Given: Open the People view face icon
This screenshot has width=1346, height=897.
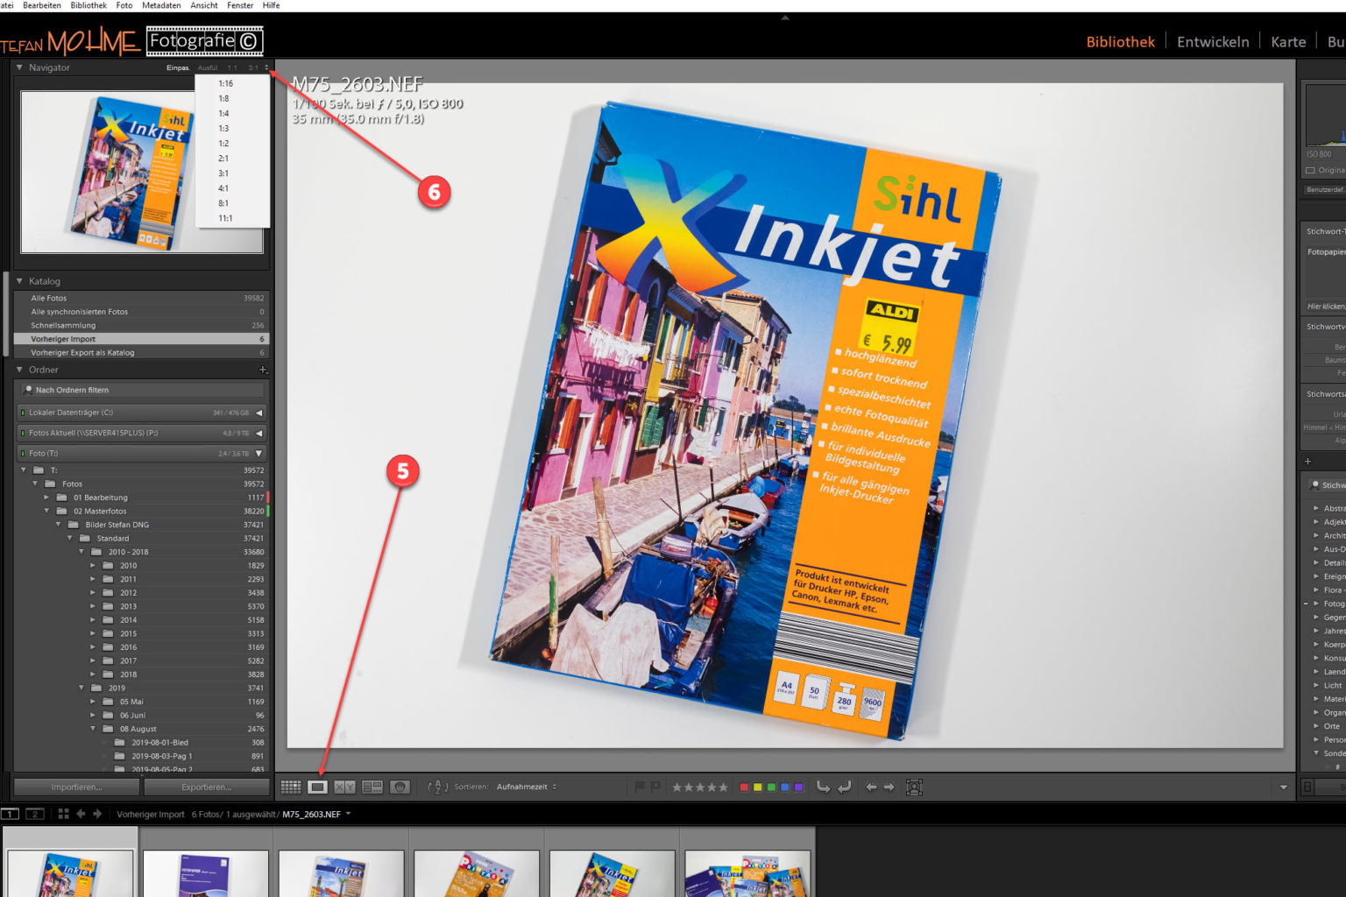Looking at the screenshot, I should pos(400,787).
